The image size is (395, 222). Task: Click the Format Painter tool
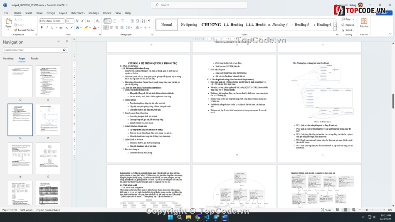click(25, 30)
